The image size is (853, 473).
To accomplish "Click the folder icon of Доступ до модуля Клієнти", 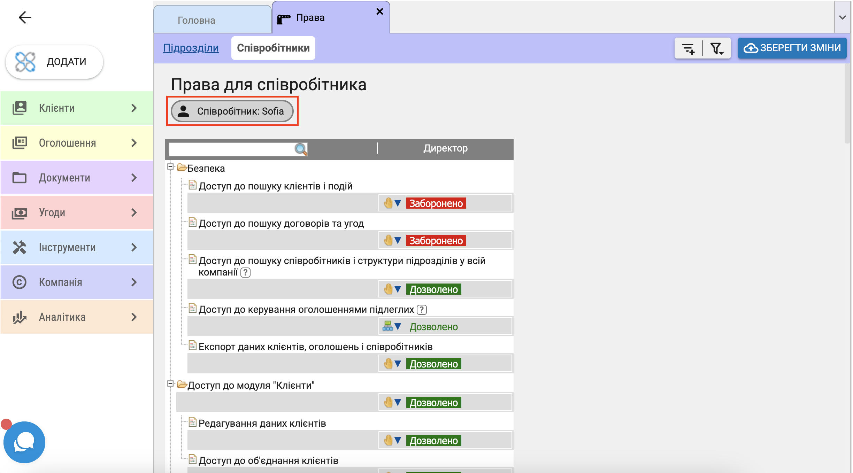I will [x=182, y=384].
